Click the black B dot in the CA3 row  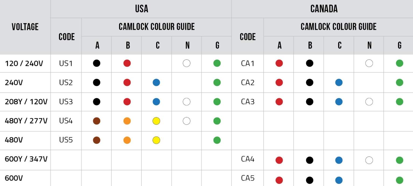(x=309, y=102)
